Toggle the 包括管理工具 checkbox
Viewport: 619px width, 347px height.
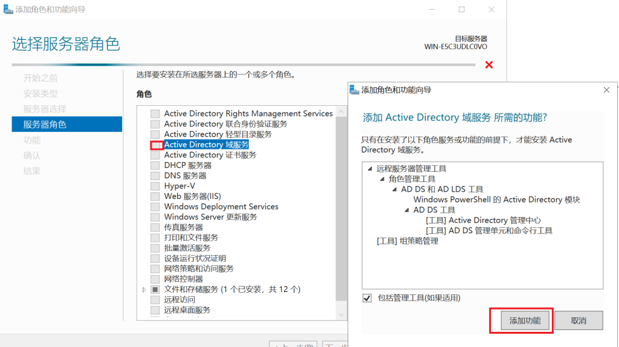click(x=367, y=298)
